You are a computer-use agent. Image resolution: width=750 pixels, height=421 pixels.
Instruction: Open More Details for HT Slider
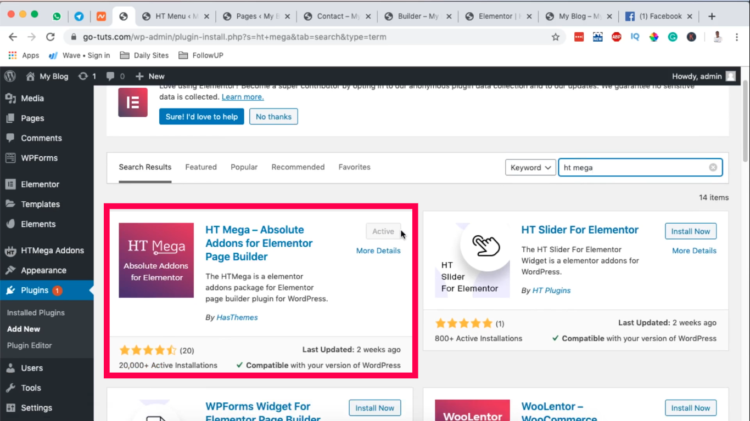point(694,251)
